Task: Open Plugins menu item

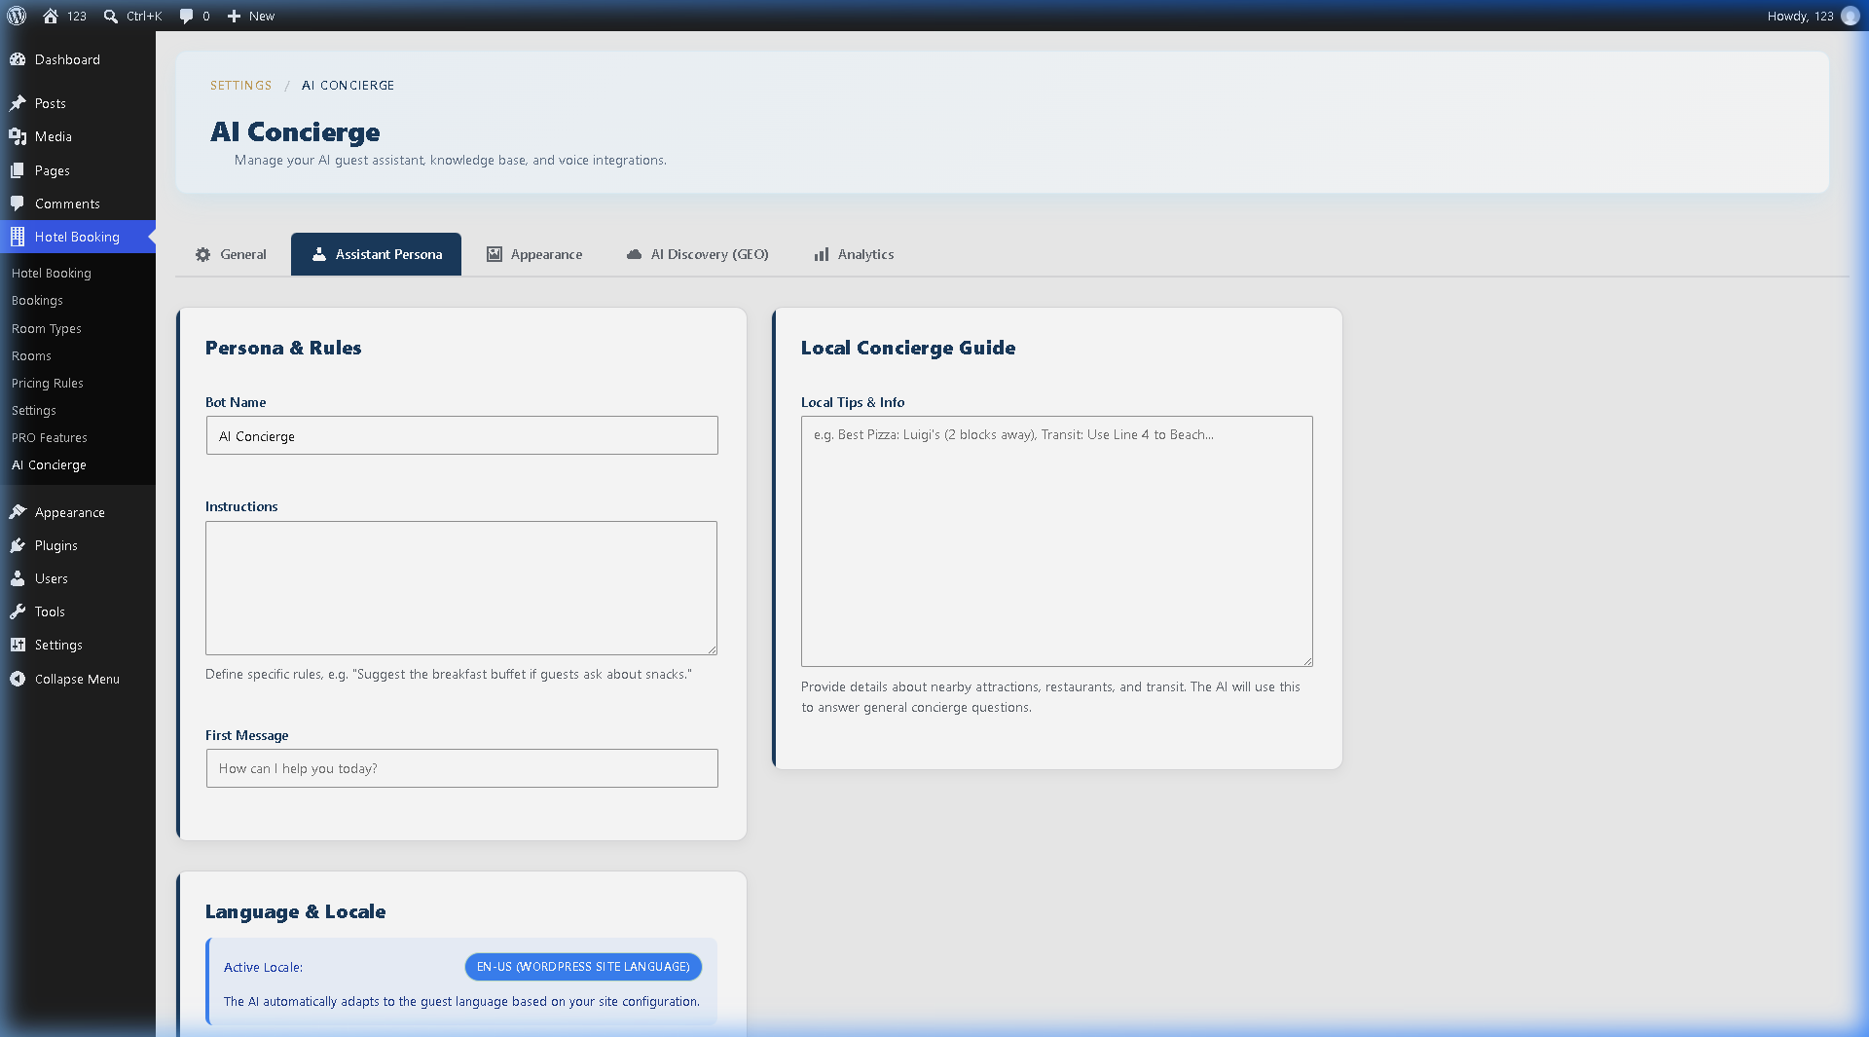Action: (78, 545)
